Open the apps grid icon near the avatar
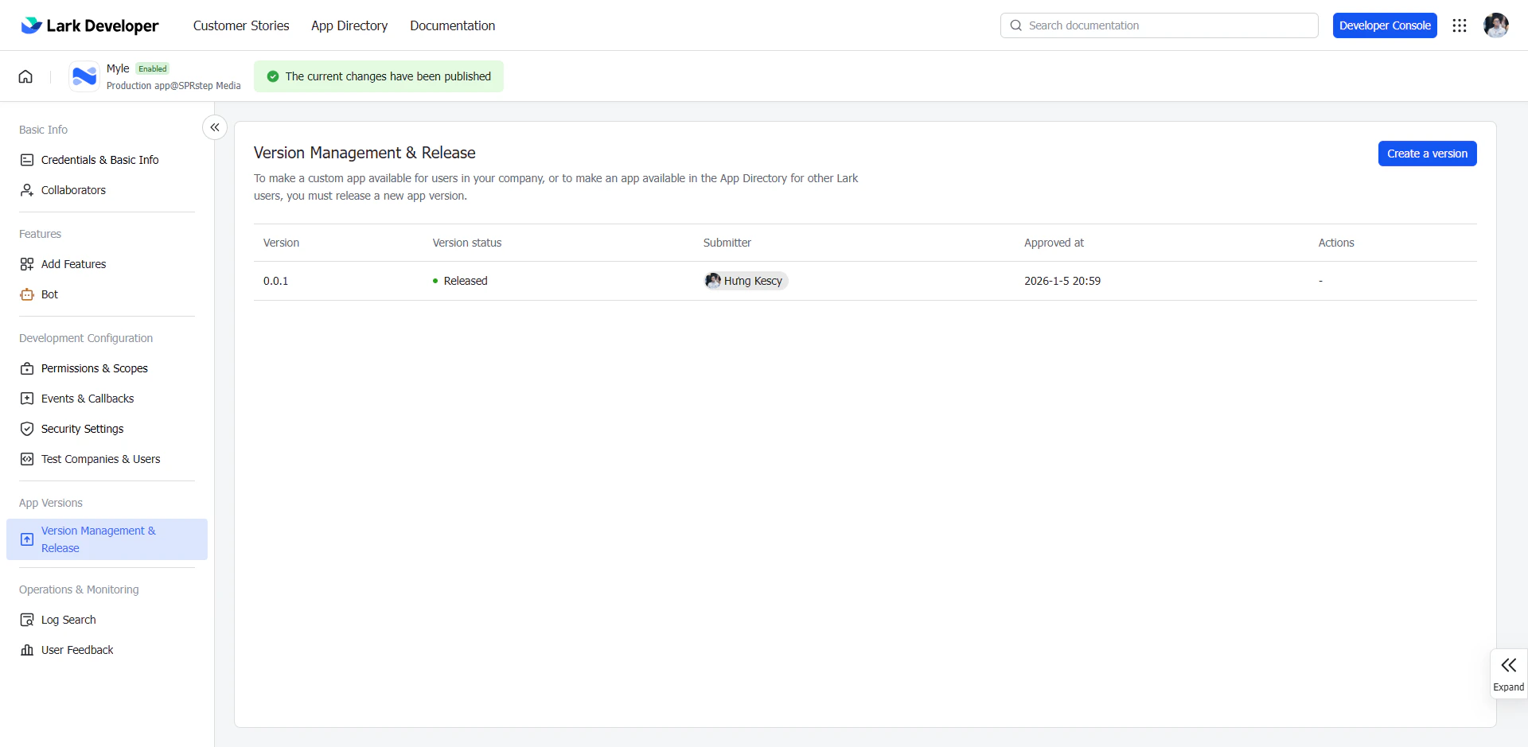 pos(1460,25)
